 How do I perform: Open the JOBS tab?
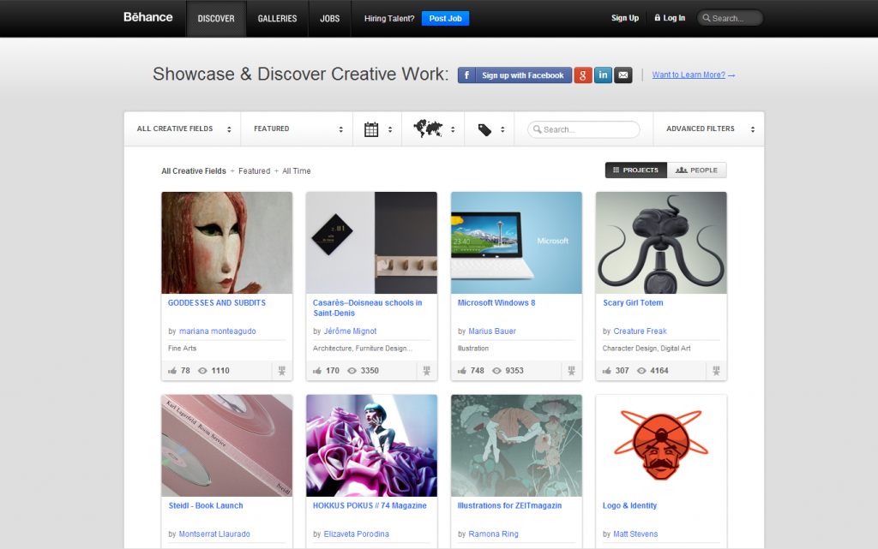[x=329, y=18]
